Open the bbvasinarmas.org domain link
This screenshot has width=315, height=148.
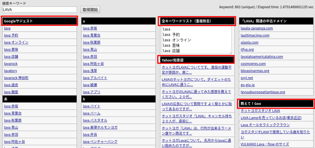[x=255, y=71]
